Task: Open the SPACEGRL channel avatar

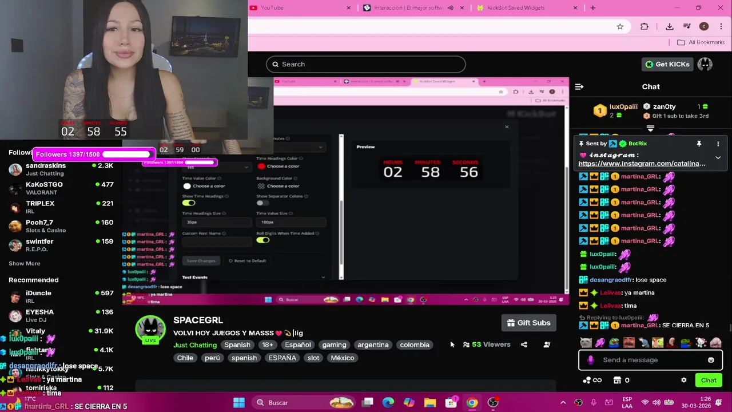Action: tap(150, 330)
